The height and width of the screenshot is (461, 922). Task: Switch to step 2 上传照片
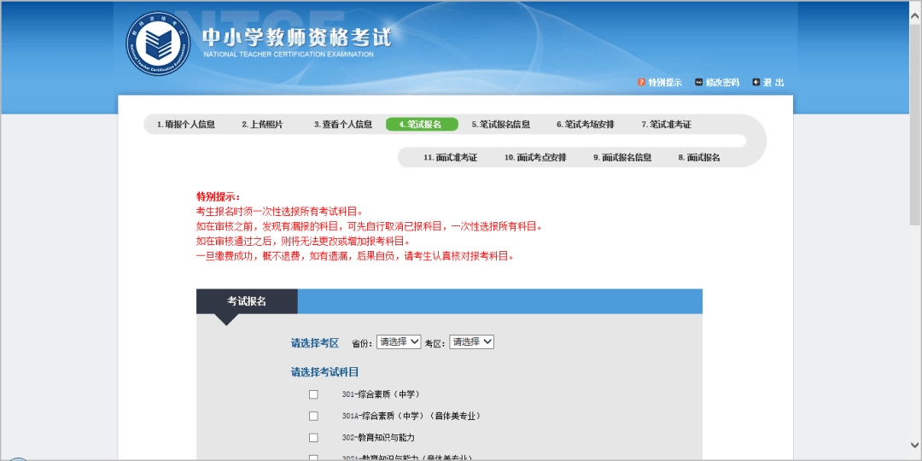(x=261, y=125)
